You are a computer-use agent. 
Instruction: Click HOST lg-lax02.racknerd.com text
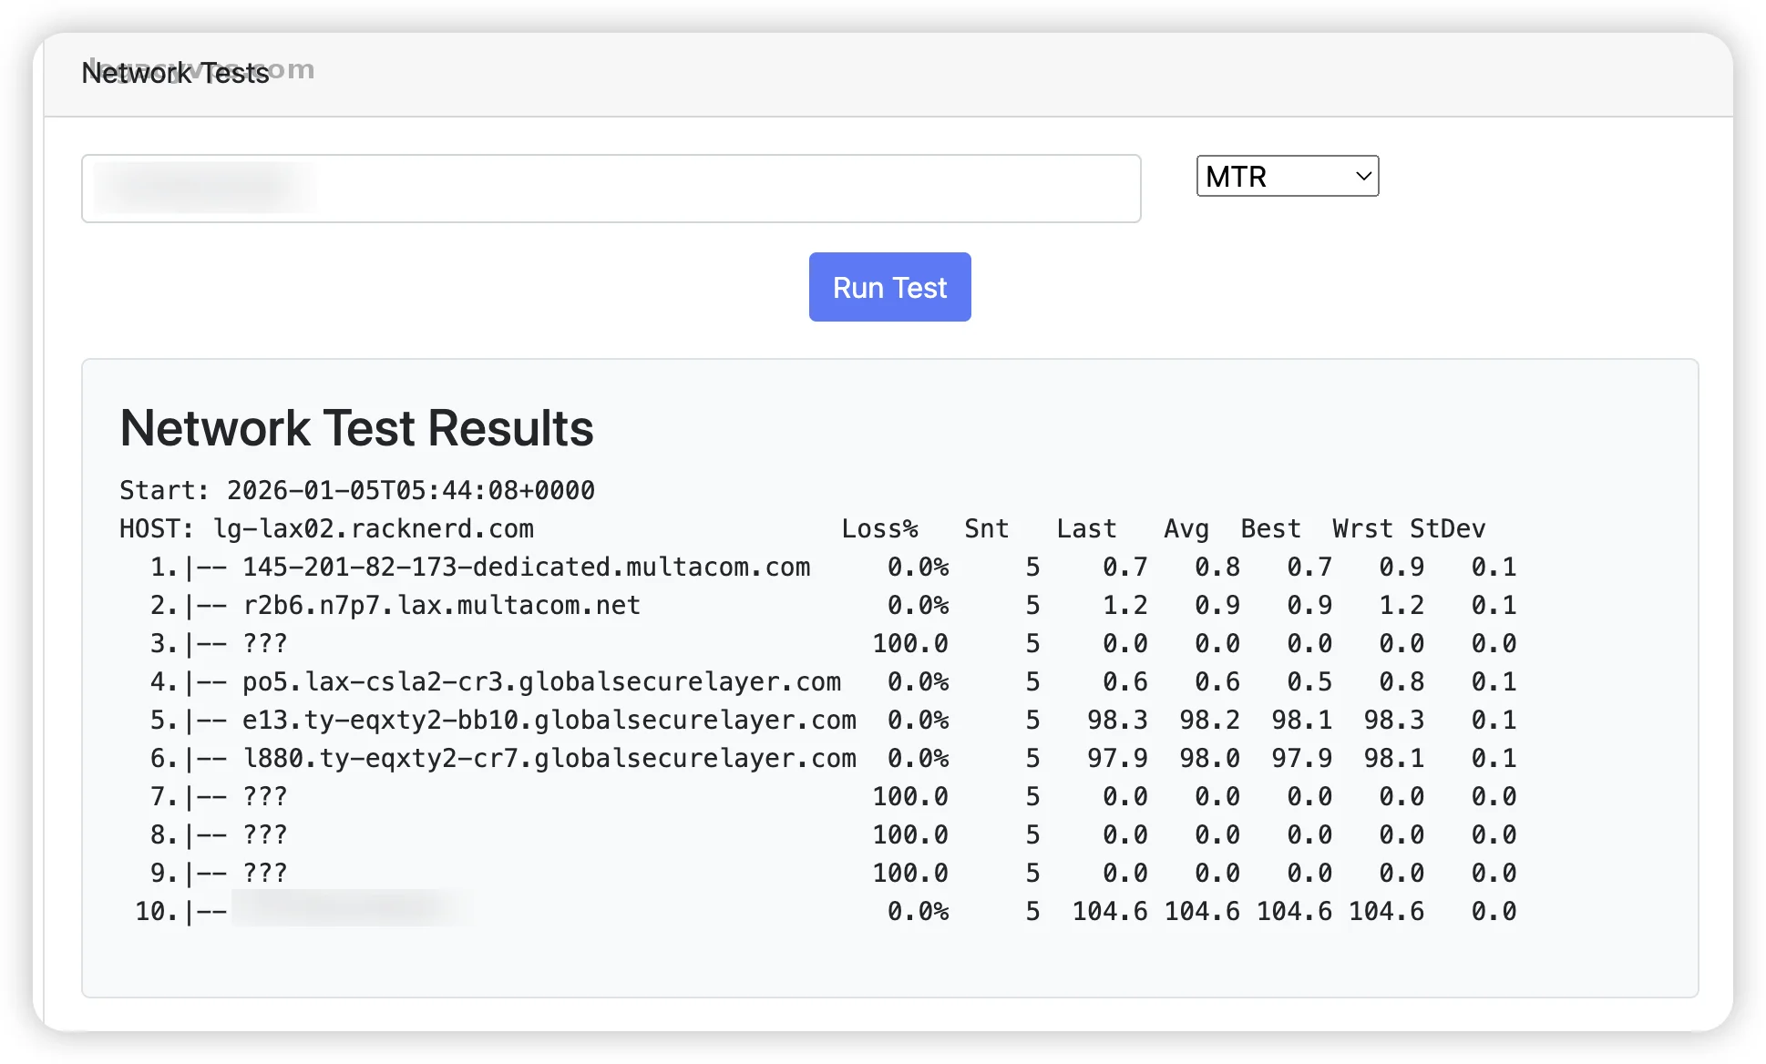click(x=374, y=528)
